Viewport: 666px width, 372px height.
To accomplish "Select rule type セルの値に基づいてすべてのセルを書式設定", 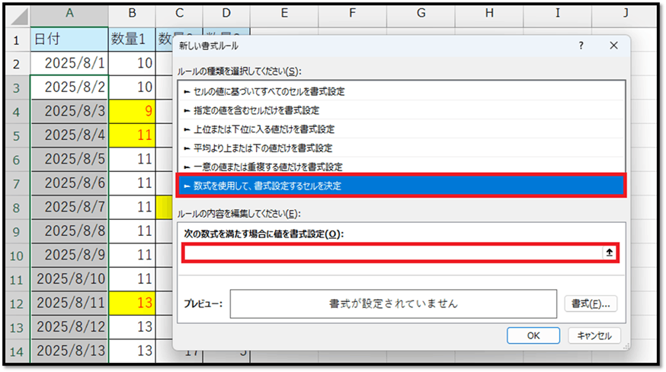I will [264, 91].
